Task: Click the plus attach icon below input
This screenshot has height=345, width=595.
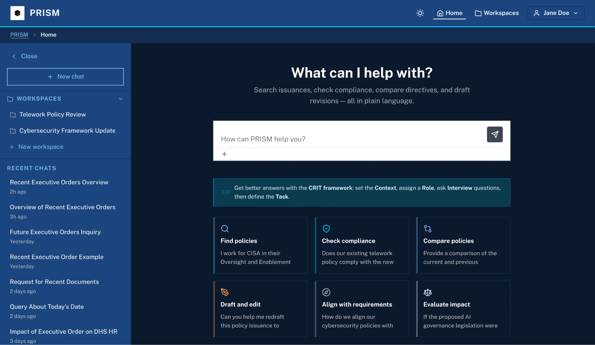Action: click(224, 154)
